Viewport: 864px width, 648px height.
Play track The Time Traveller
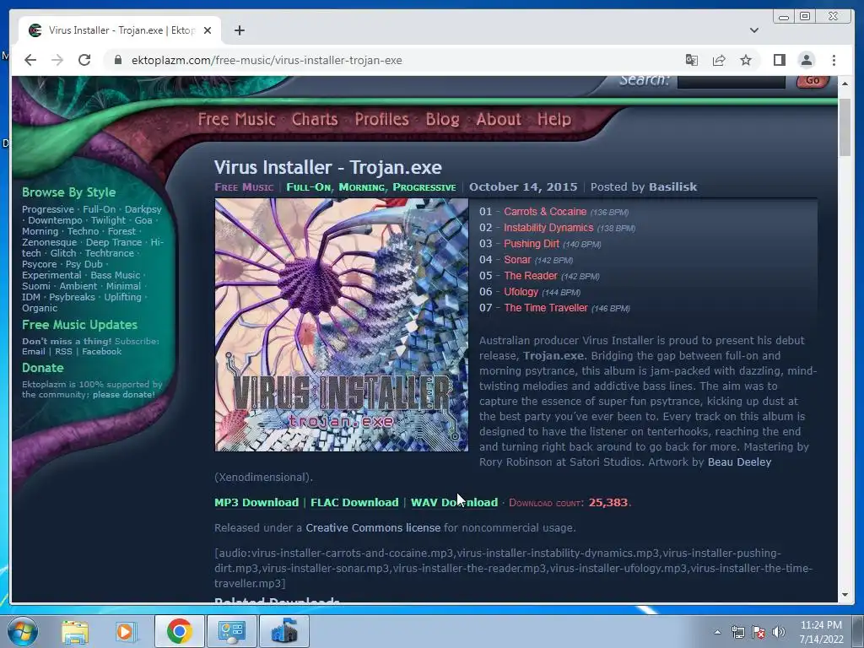[546, 307]
